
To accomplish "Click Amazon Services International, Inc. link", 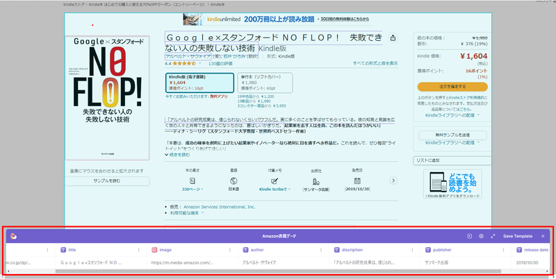I will pyautogui.click(x=219, y=207).
